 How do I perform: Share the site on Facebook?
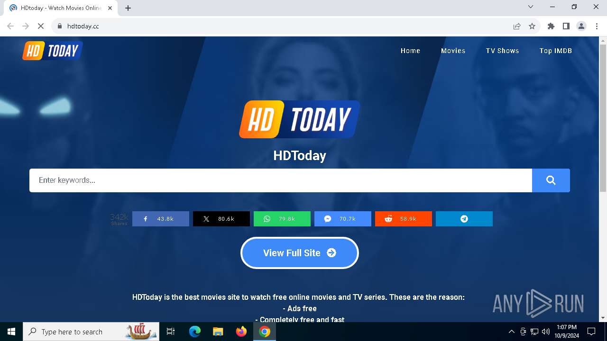160,219
